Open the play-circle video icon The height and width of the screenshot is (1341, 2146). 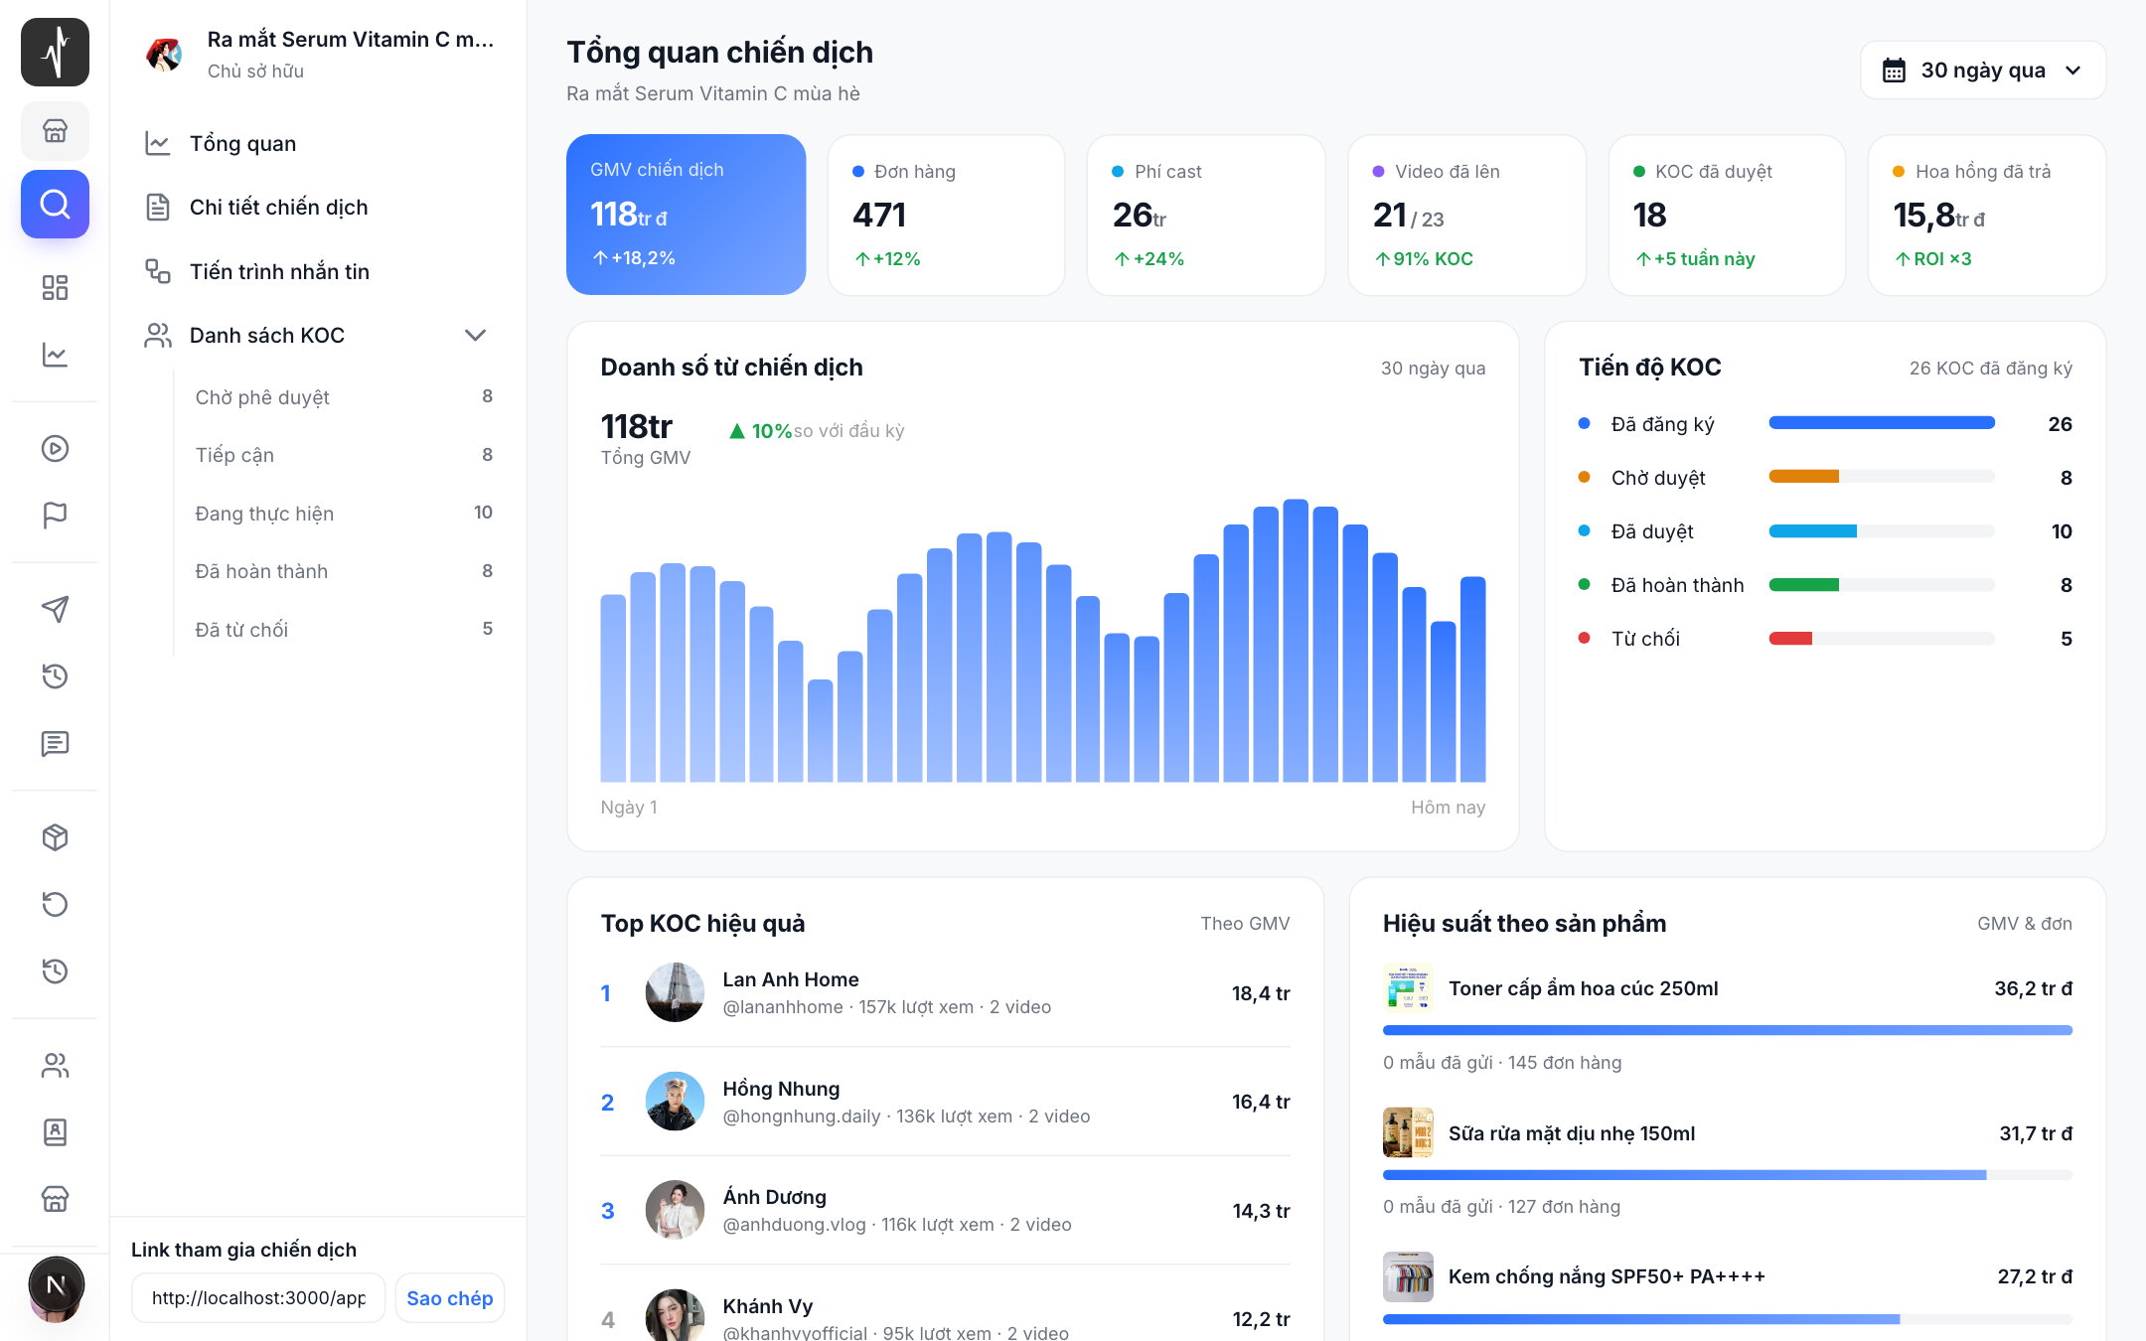click(55, 448)
